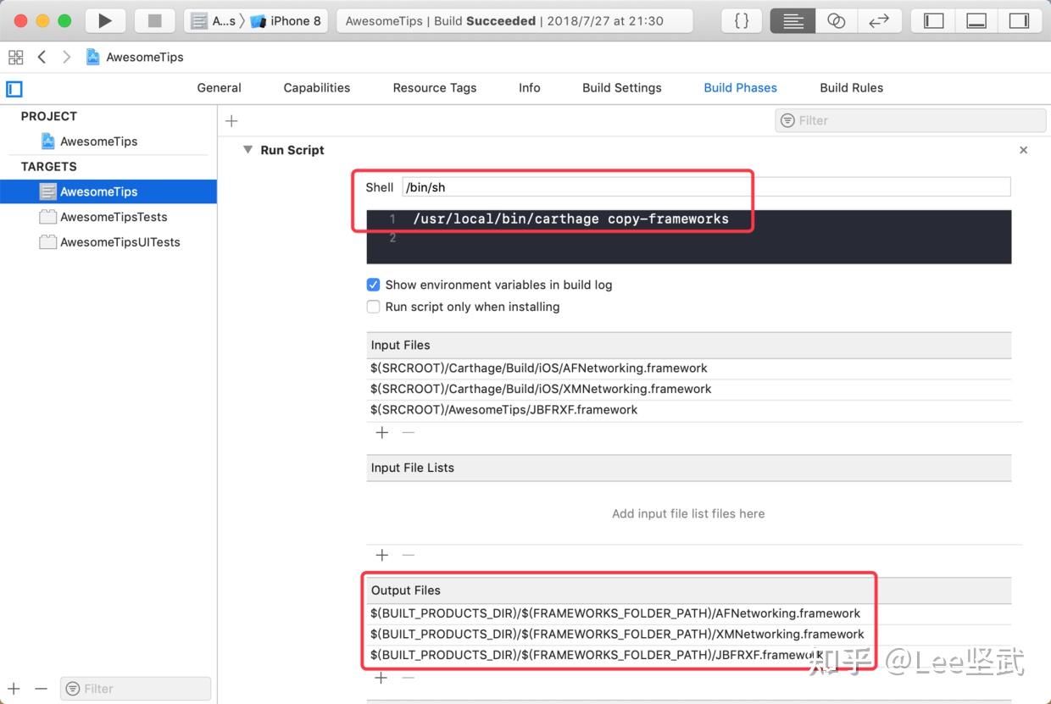The width and height of the screenshot is (1051, 704).
Task: Enable Run script only when installing
Action: [373, 307]
